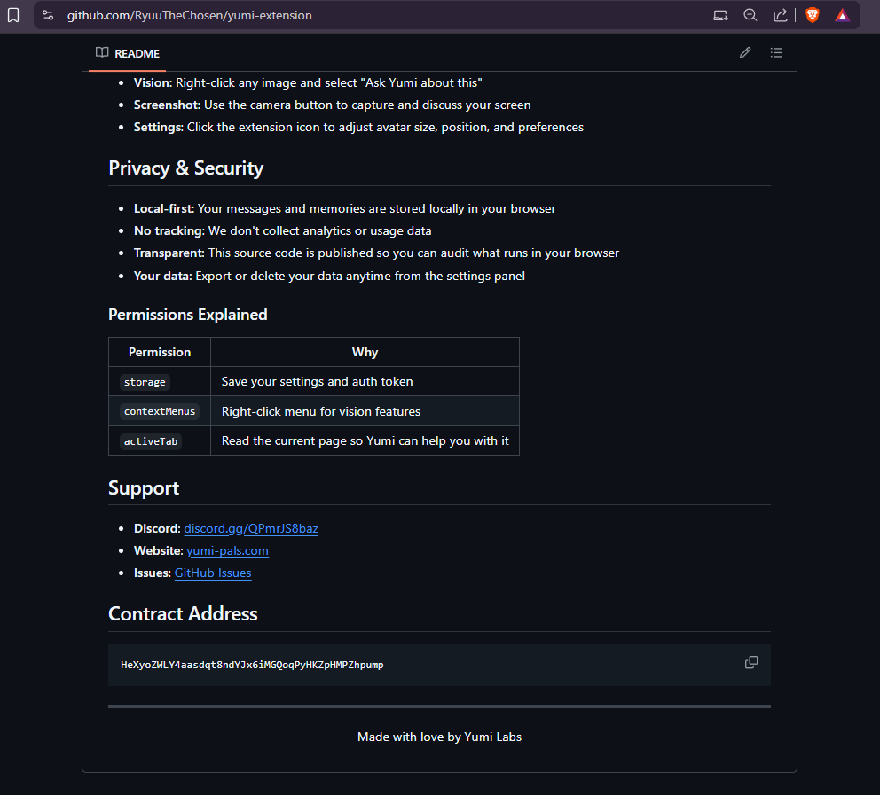Open the discord.gg/QPmrJS8baz link
880x795 pixels.
click(x=251, y=529)
